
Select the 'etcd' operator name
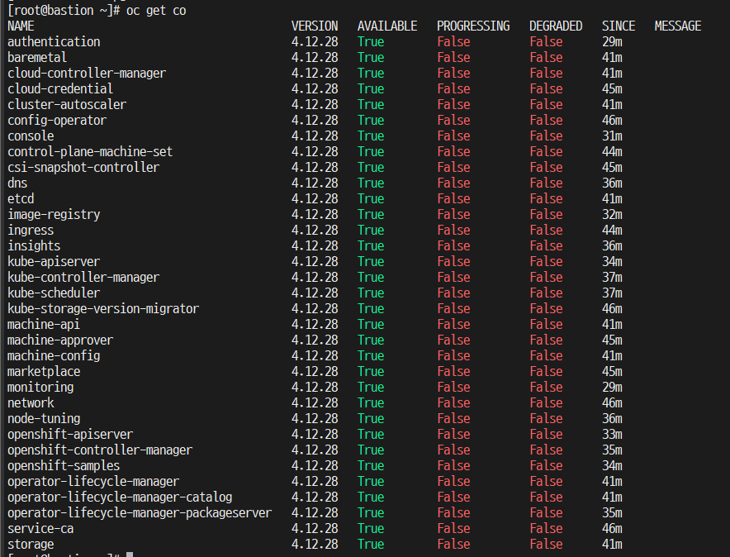pos(21,198)
